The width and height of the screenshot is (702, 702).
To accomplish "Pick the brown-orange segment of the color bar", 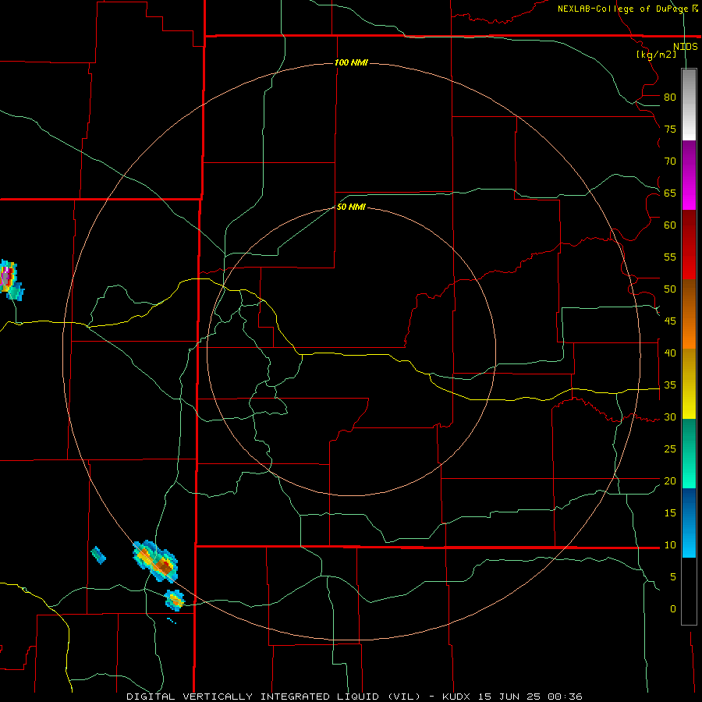I will [x=689, y=314].
